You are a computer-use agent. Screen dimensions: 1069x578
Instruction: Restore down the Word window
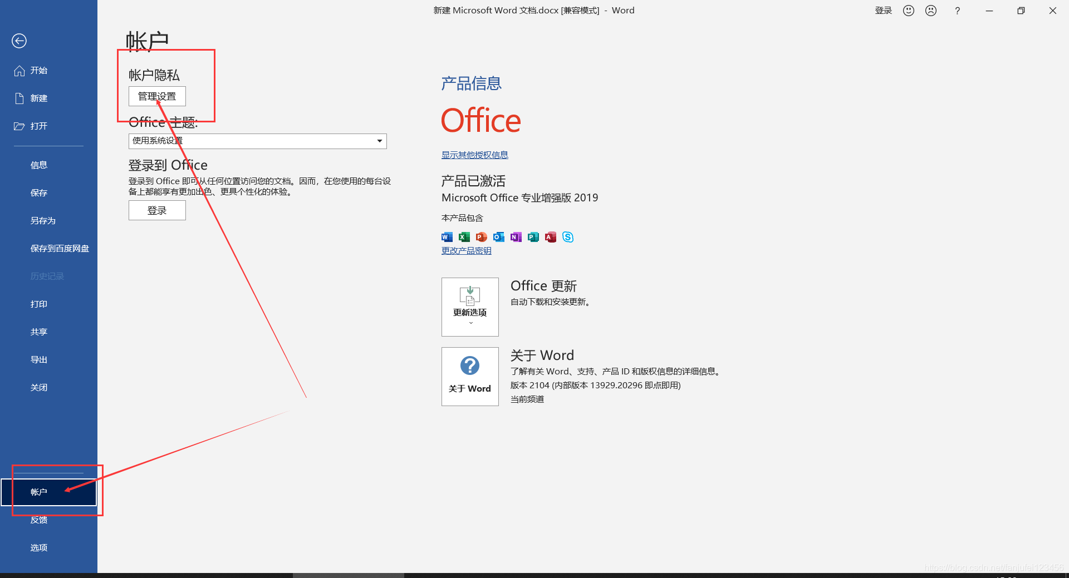click(x=1021, y=11)
